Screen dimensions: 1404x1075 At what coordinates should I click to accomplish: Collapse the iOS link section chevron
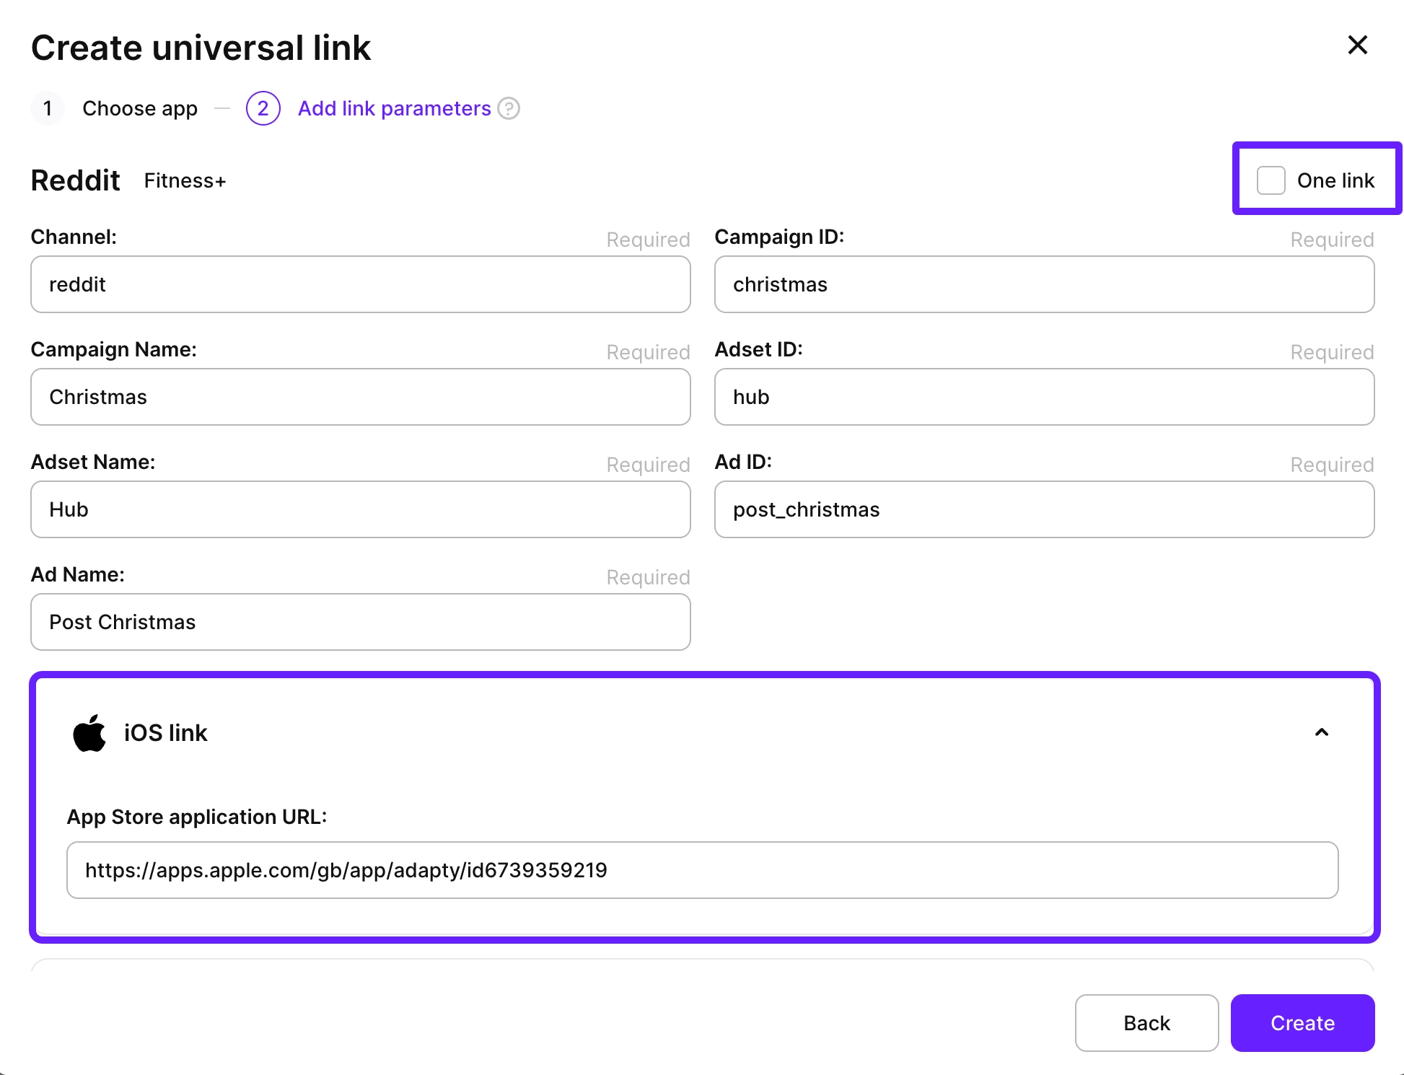pyautogui.click(x=1321, y=733)
